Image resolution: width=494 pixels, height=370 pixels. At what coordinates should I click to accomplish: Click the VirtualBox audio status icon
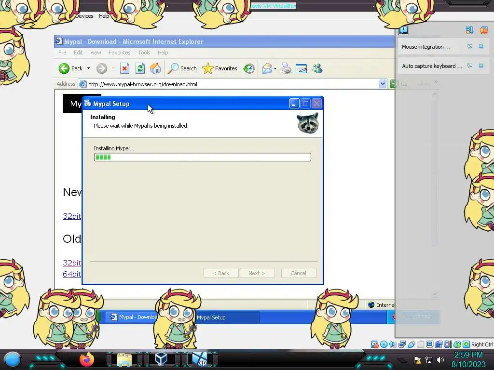(393, 344)
